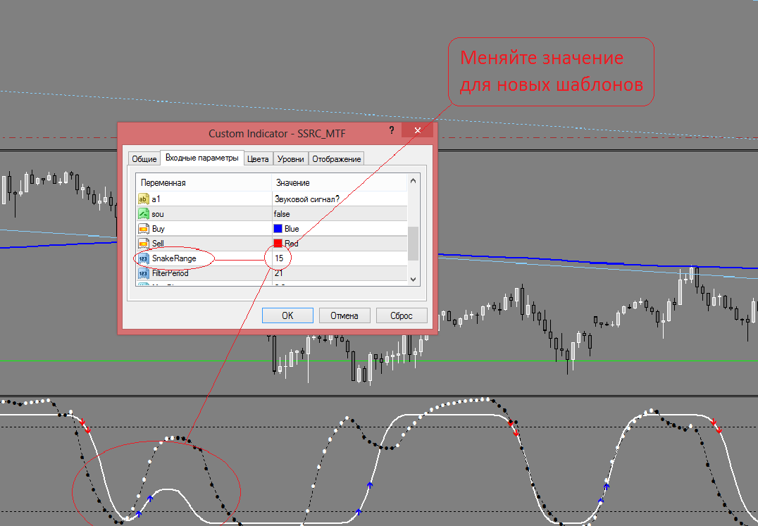Reset parameters with Сброс button
The height and width of the screenshot is (526, 758).
(x=402, y=315)
